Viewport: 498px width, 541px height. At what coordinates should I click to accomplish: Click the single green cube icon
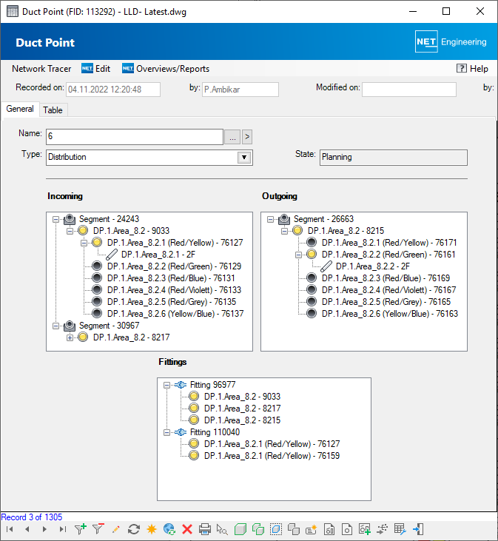tap(240, 529)
